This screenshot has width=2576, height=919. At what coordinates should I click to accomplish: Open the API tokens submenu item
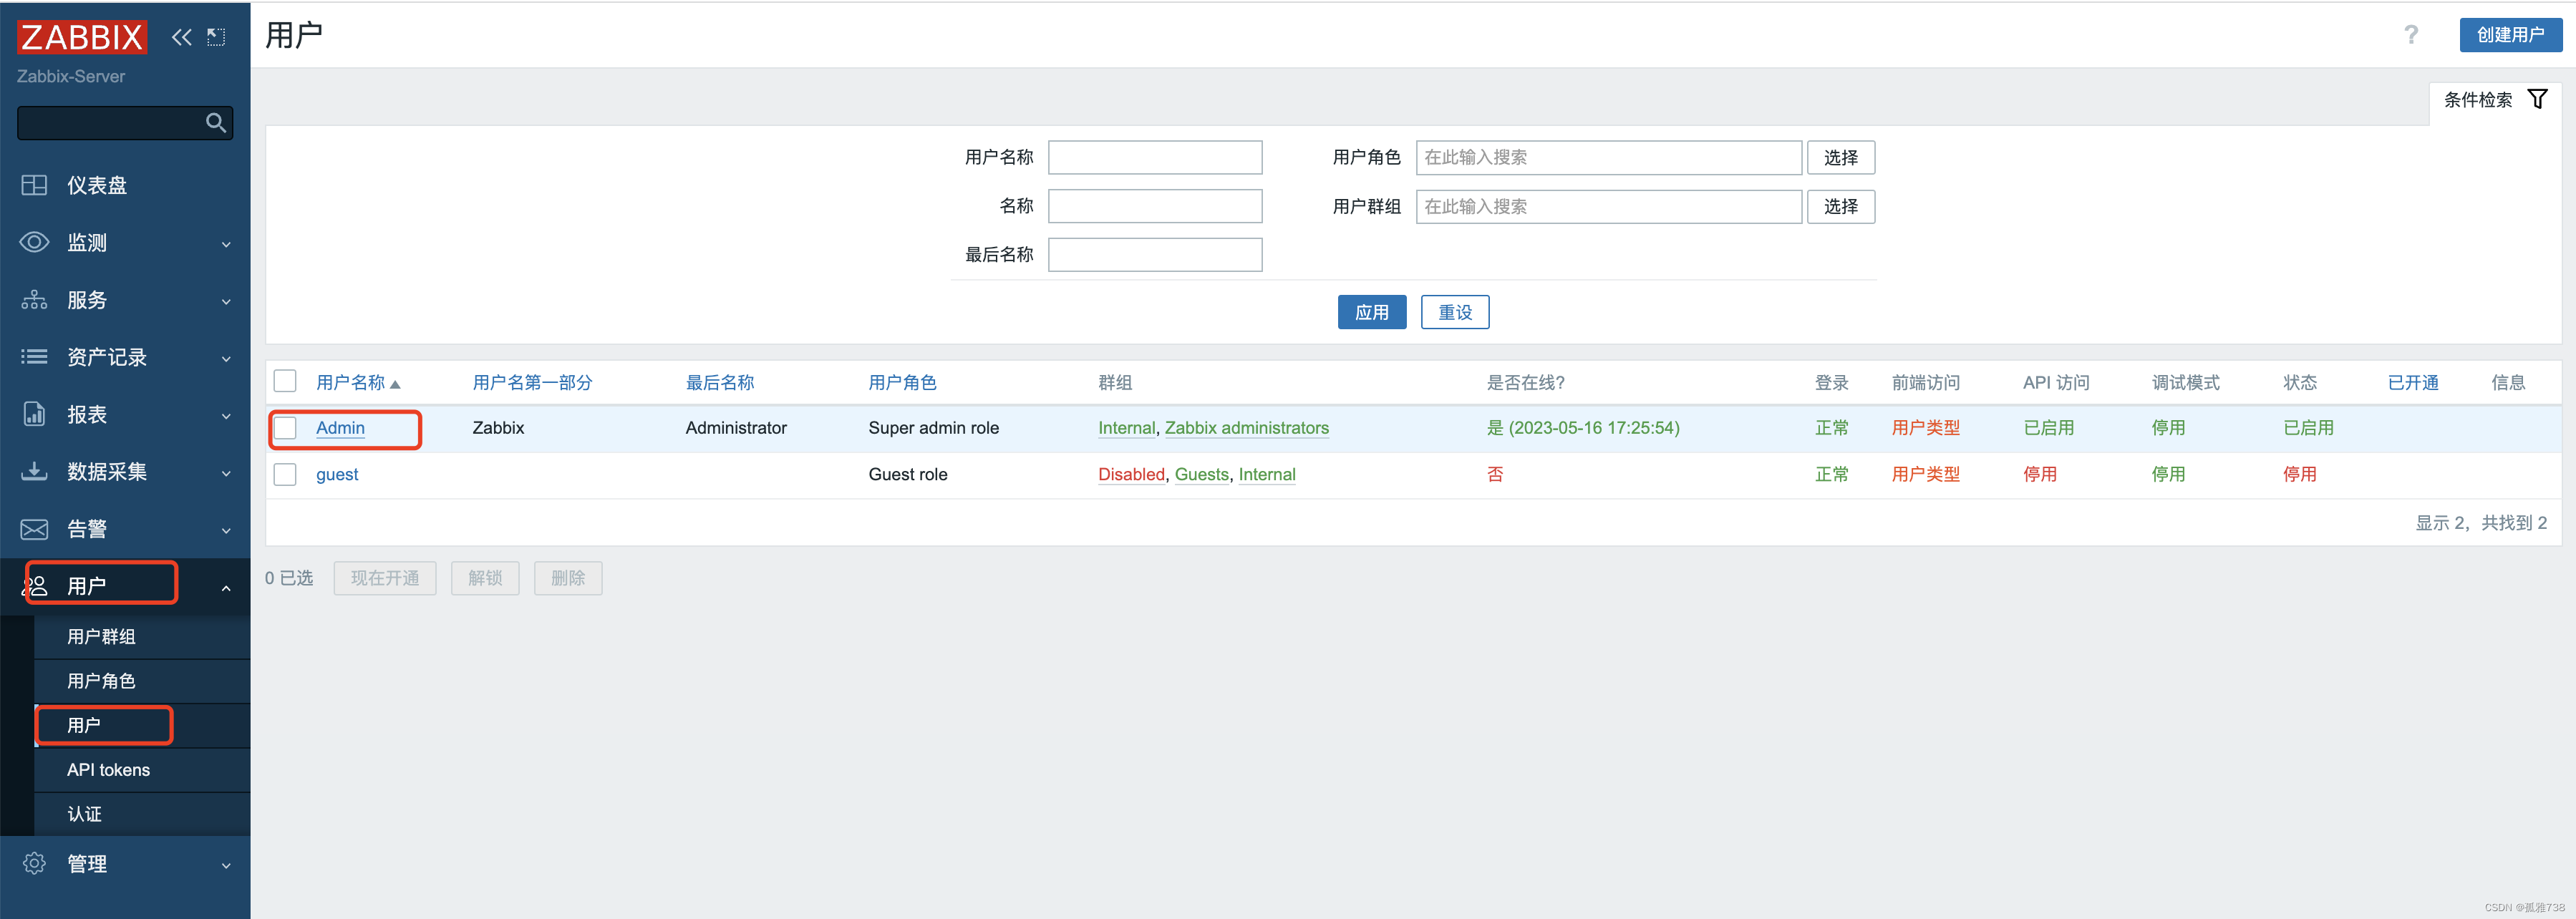point(108,770)
